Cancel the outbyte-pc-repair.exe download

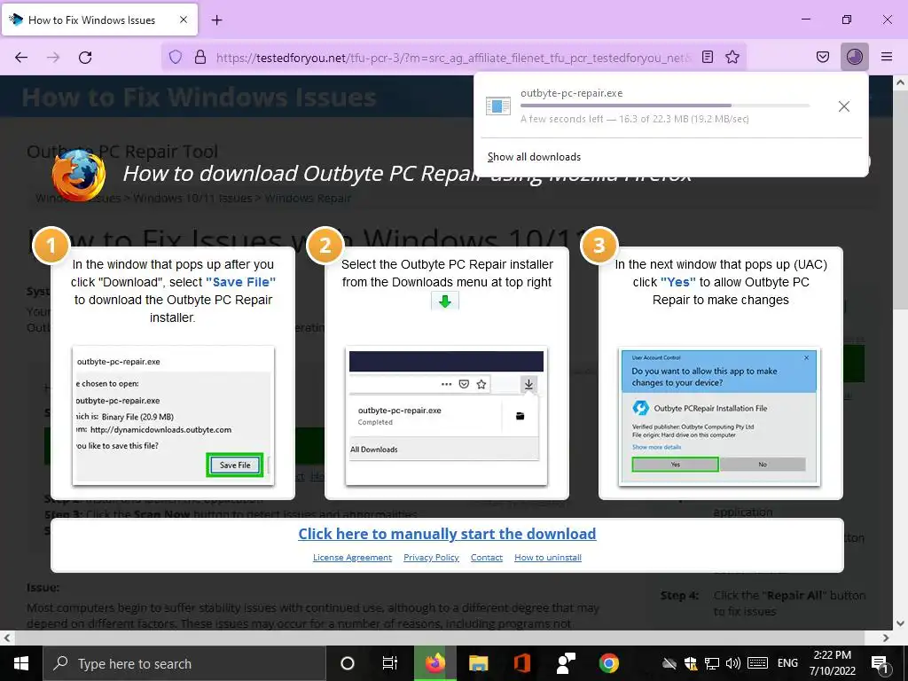(x=844, y=106)
